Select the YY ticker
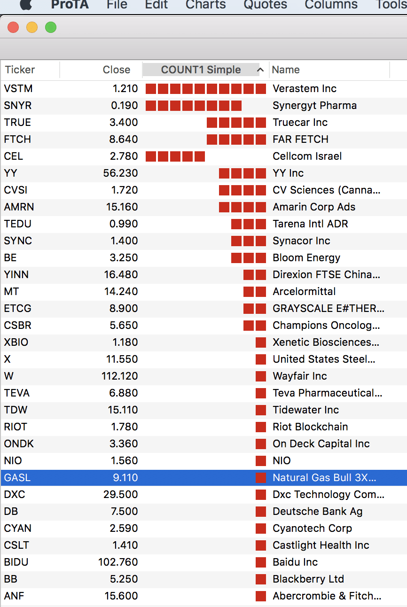 pos(10,173)
